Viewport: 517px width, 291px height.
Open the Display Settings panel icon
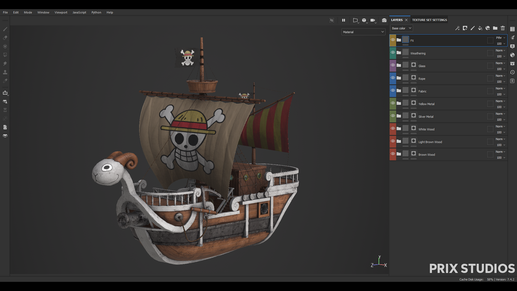point(512,46)
